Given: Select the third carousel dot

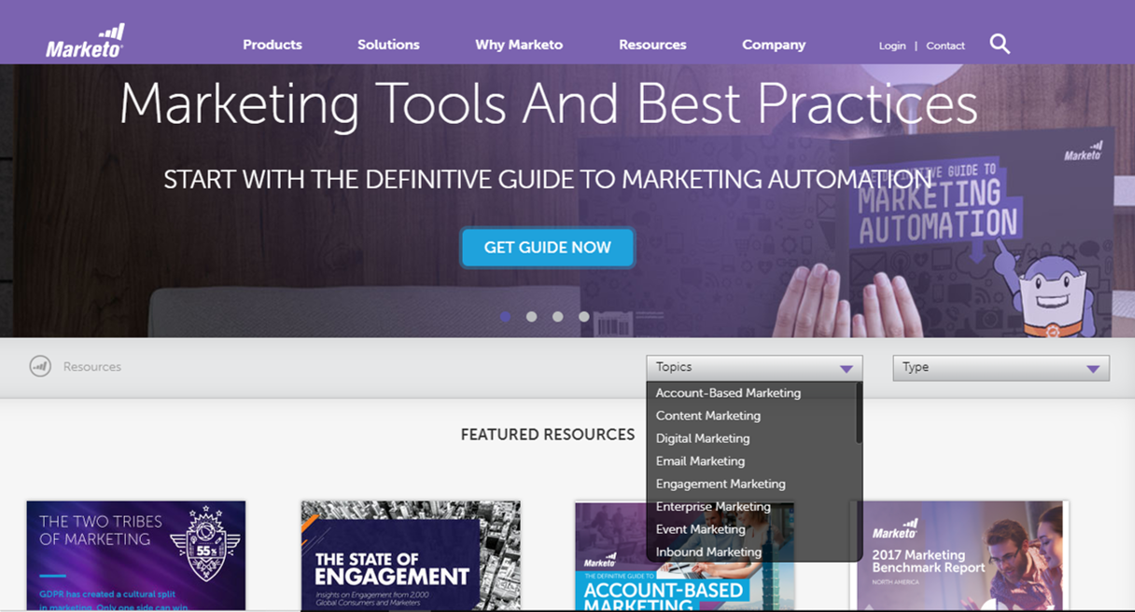Looking at the screenshot, I should [557, 317].
